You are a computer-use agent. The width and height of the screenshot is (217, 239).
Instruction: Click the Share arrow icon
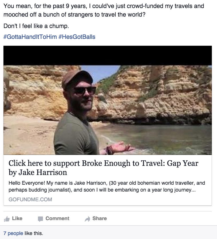point(87,219)
